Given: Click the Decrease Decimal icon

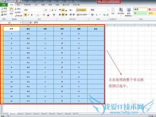Looking at the screenshot, I should pyautogui.click(x=107, y=15).
